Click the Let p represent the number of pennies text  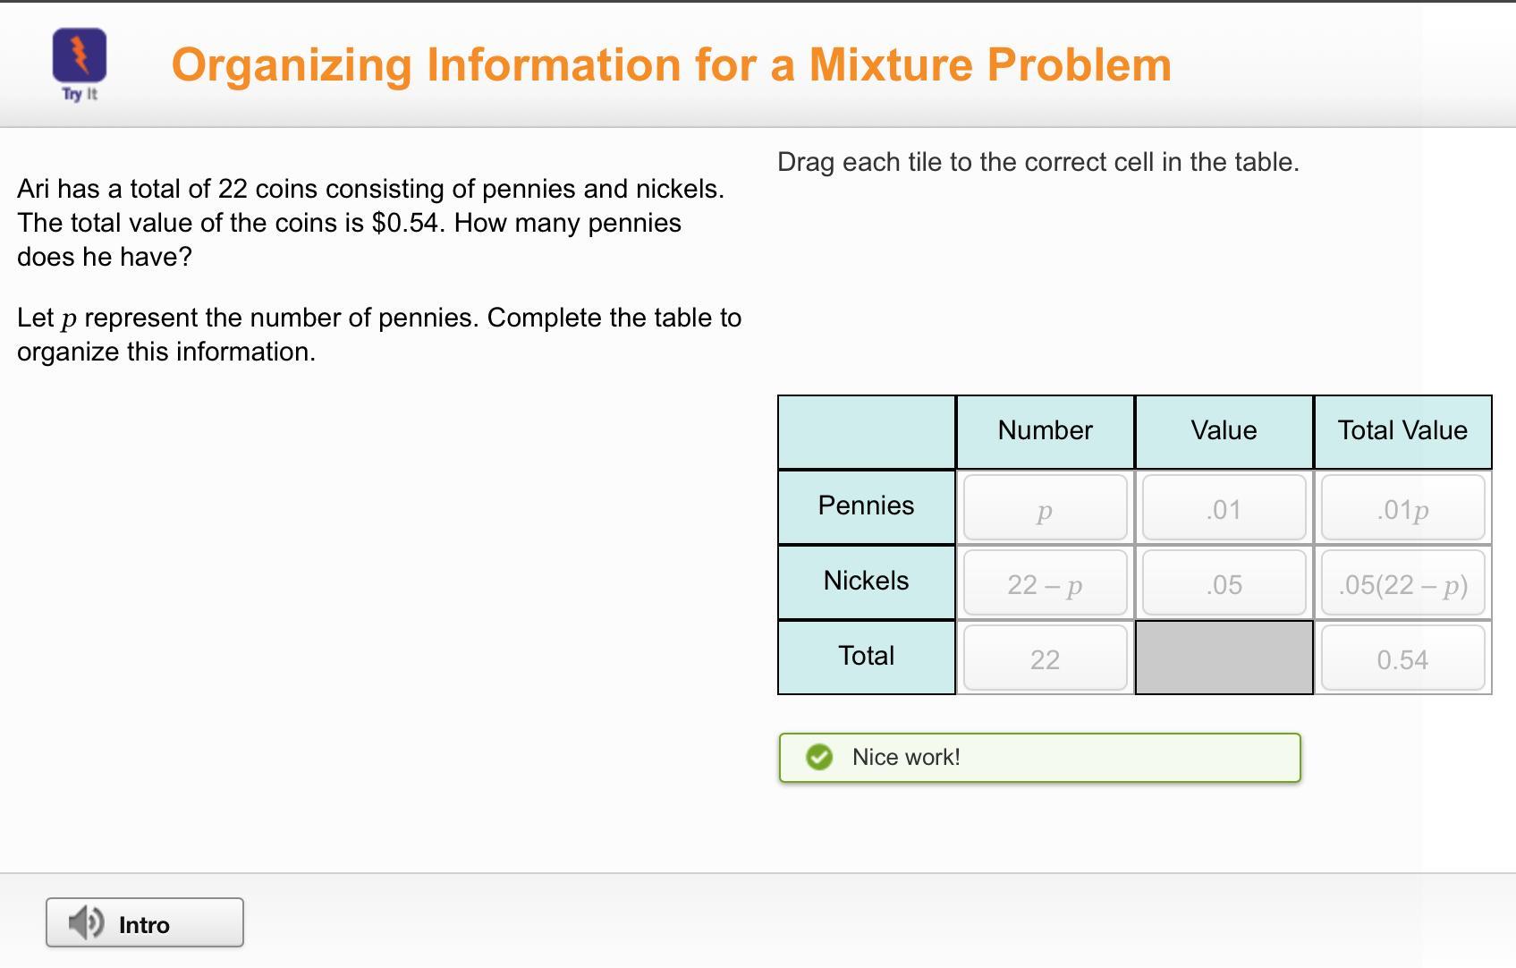(379, 335)
